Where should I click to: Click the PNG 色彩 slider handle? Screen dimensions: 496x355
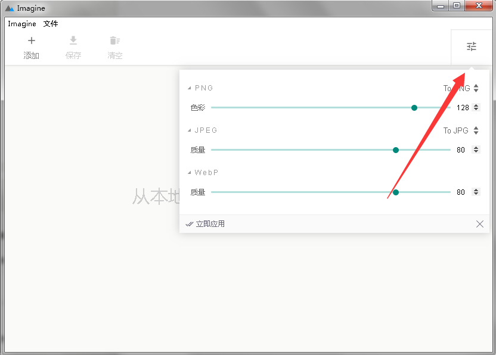click(x=414, y=108)
